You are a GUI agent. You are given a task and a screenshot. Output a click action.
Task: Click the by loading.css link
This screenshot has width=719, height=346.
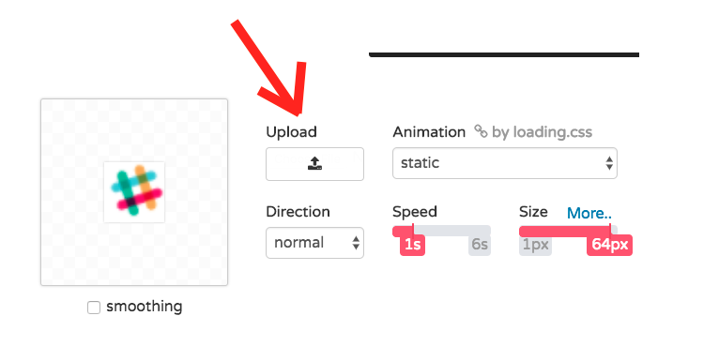[542, 132]
